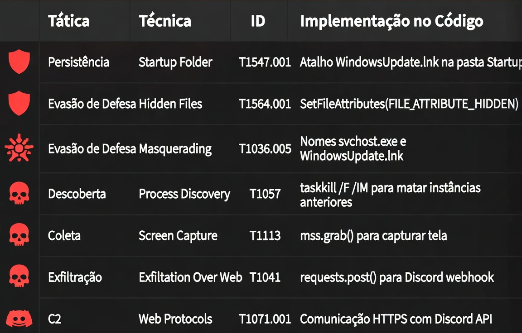This screenshot has width=522, height=333.
Task: Click the shield icon beside Persistência
Action: tap(19, 62)
